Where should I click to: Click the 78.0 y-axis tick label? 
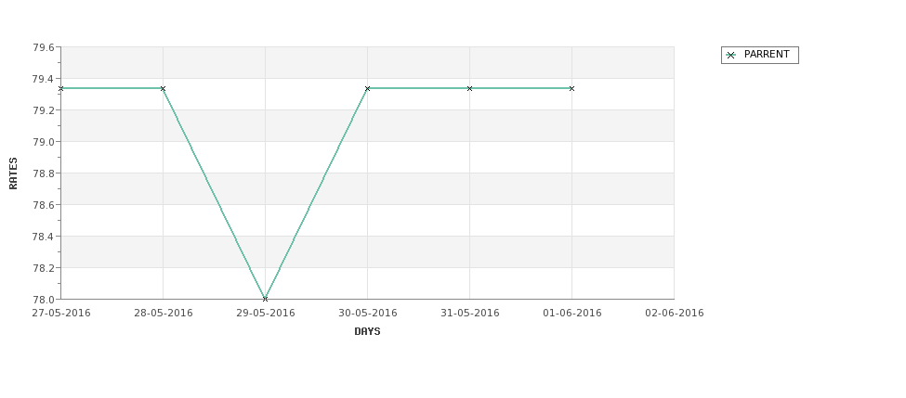click(44, 300)
